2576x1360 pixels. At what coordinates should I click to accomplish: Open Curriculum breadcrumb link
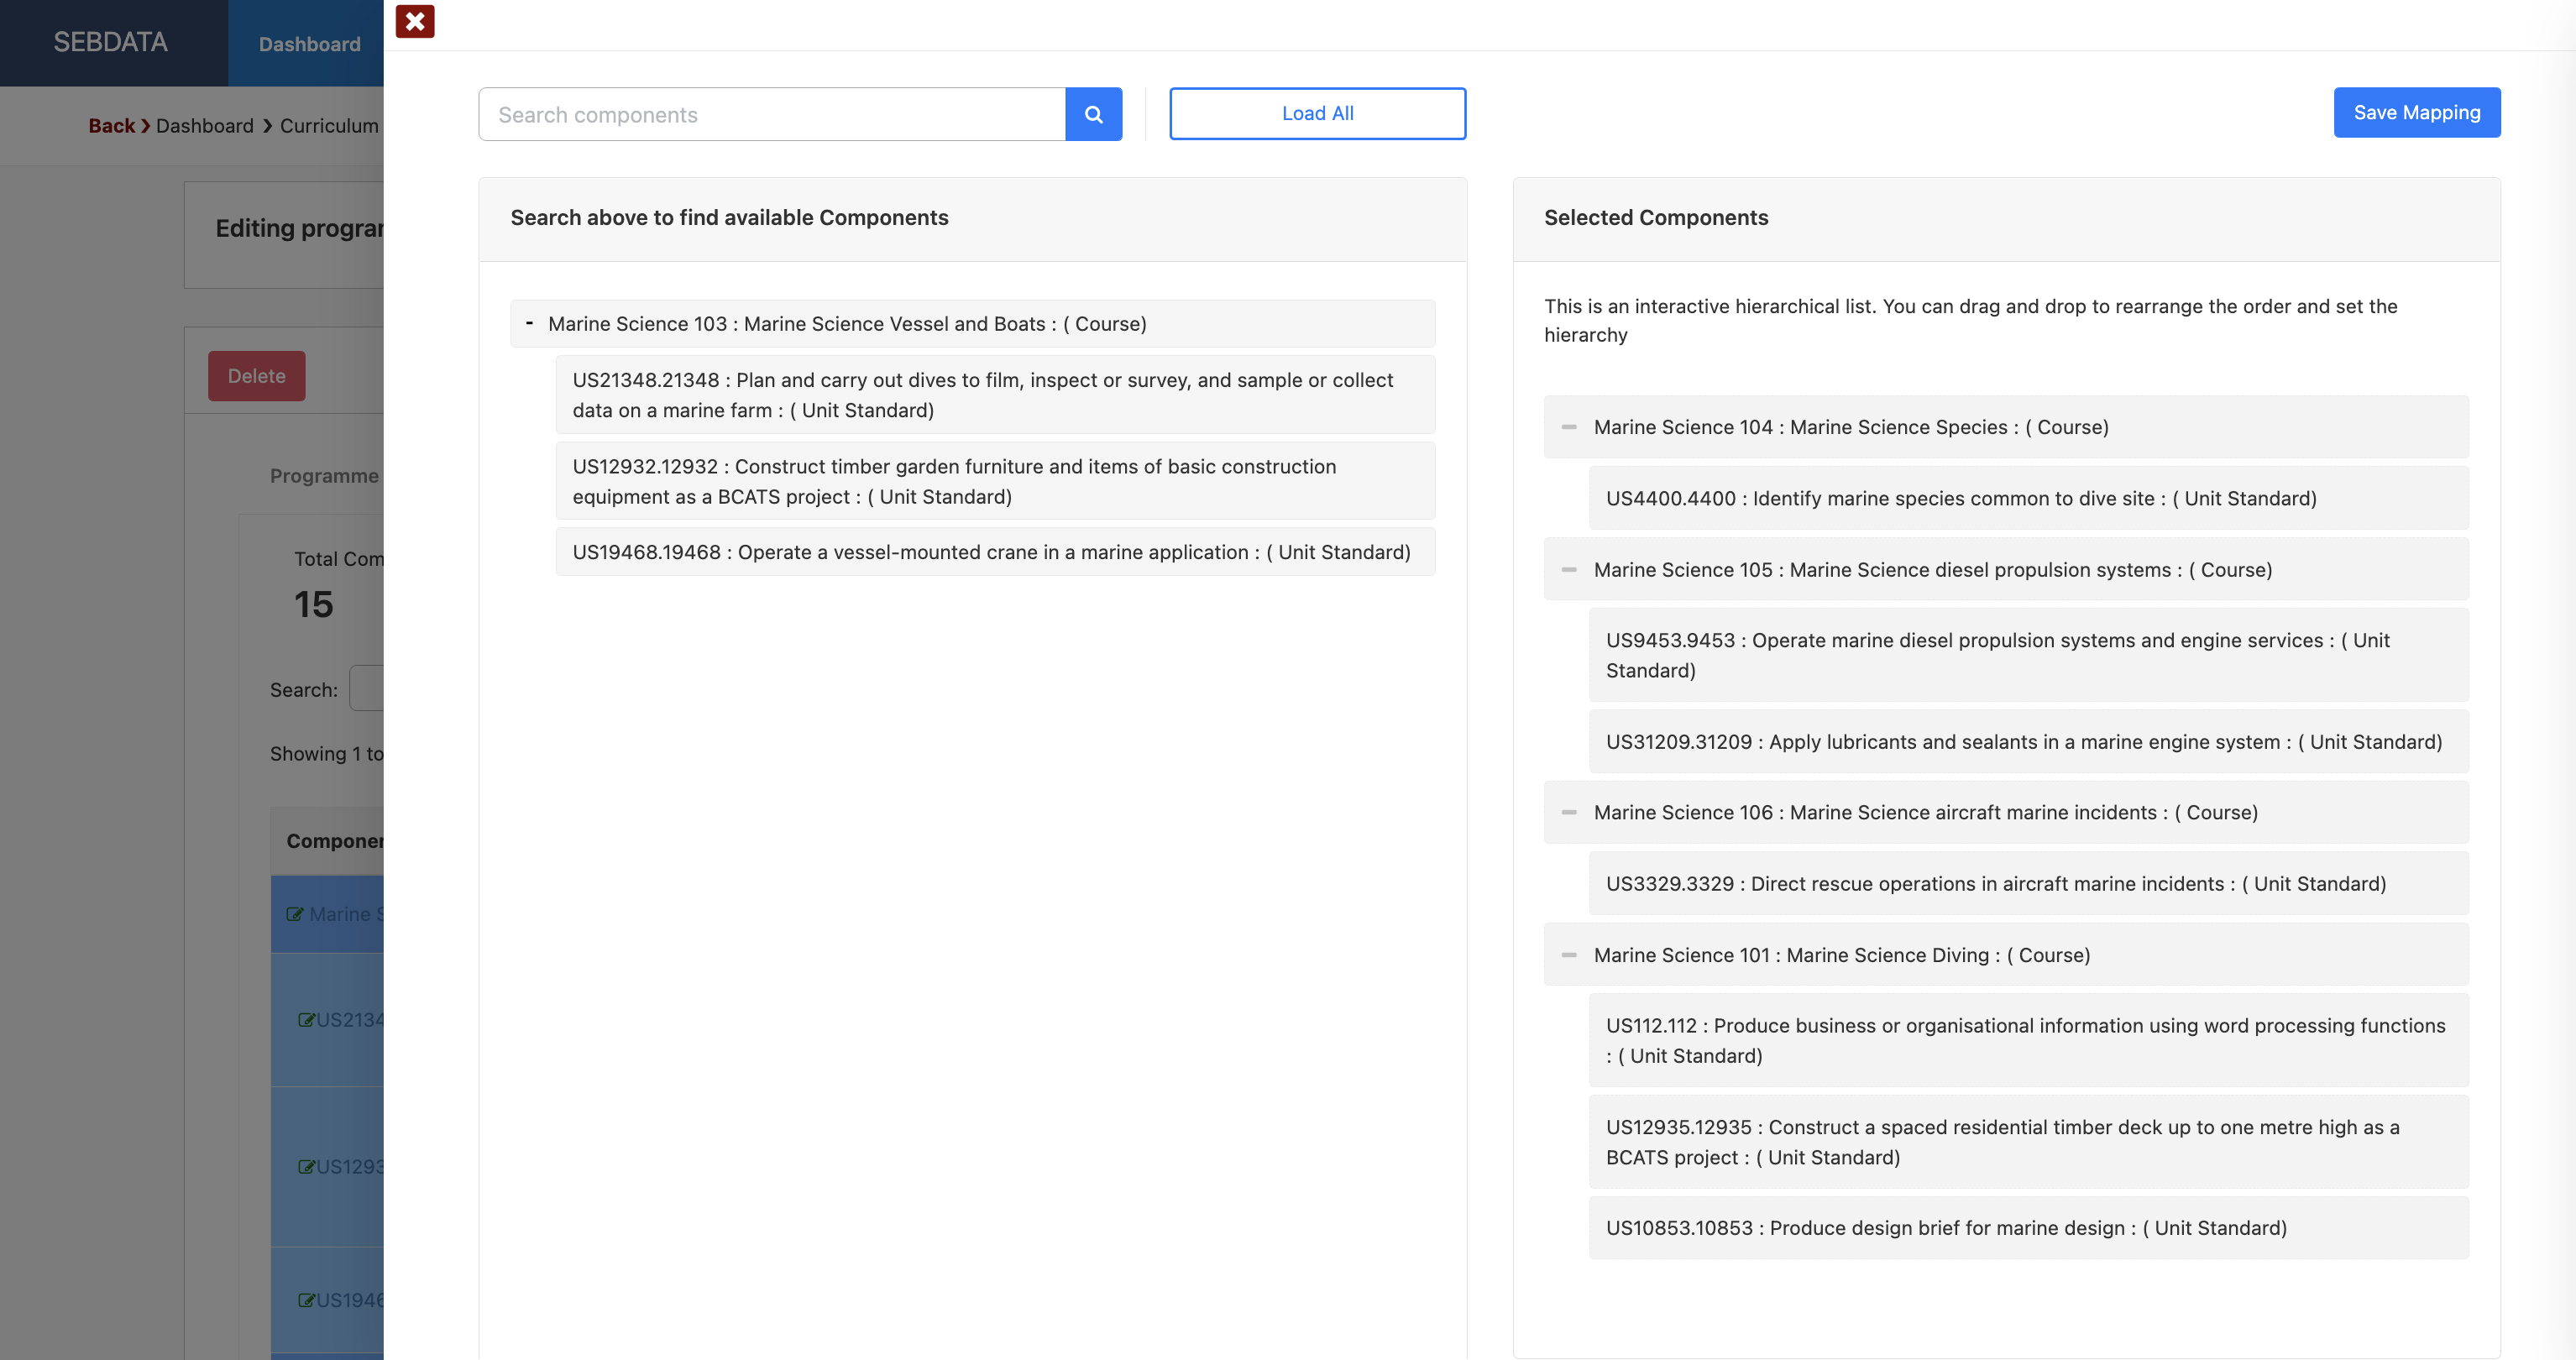(x=329, y=126)
